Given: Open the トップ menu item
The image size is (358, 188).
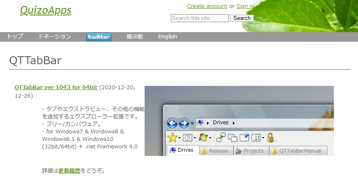Looking at the screenshot, I should (15, 37).
